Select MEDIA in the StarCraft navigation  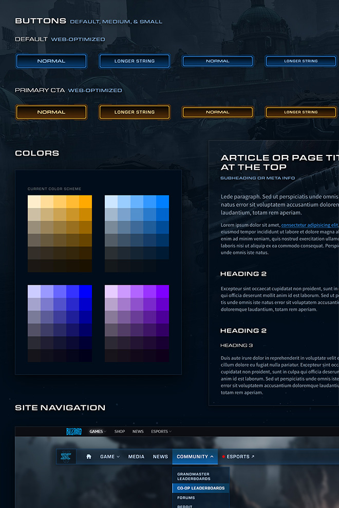[136, 457]
